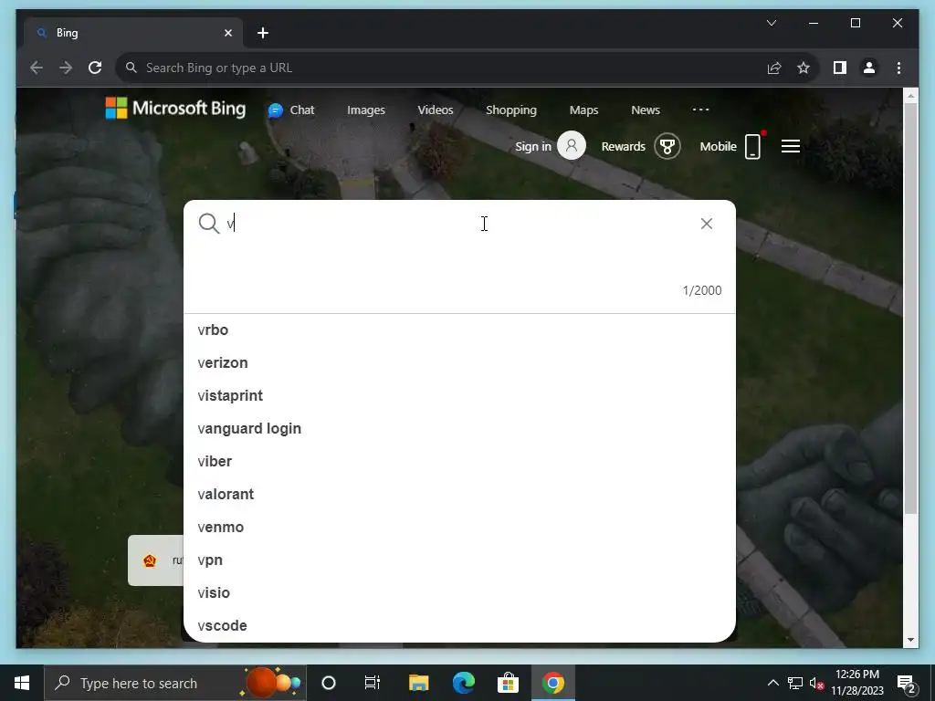Reload the page
935x701 pixels.
(x=95, y=68)
